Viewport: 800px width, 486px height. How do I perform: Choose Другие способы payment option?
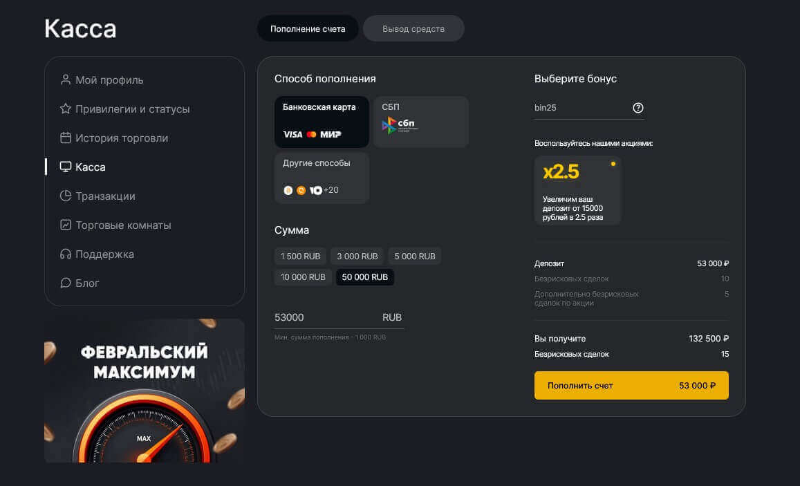322,178
